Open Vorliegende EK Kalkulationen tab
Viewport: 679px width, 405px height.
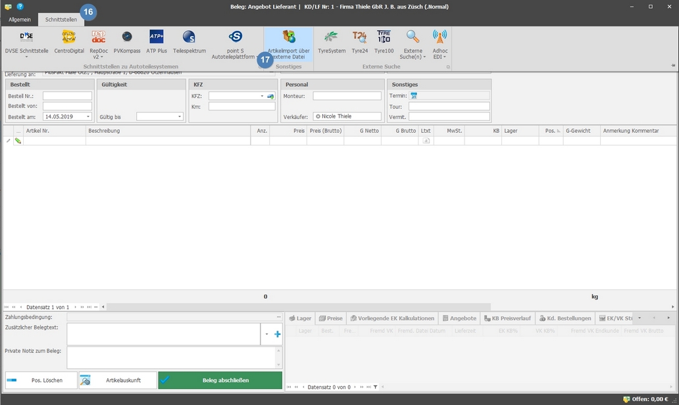[392, 318]
